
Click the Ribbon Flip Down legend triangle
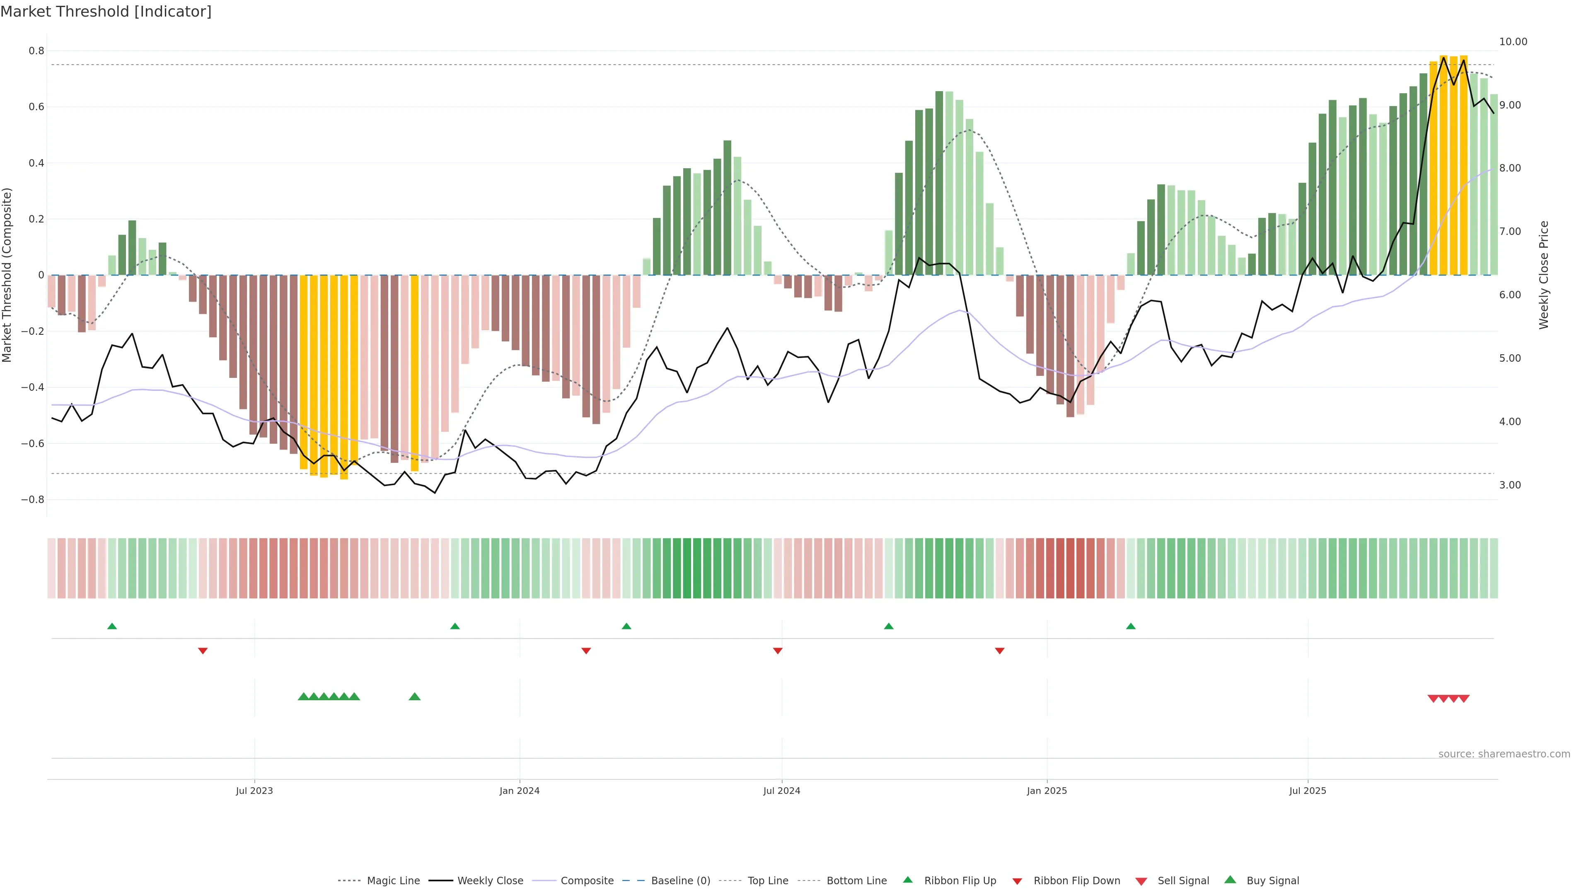[x=1017, y=881]
